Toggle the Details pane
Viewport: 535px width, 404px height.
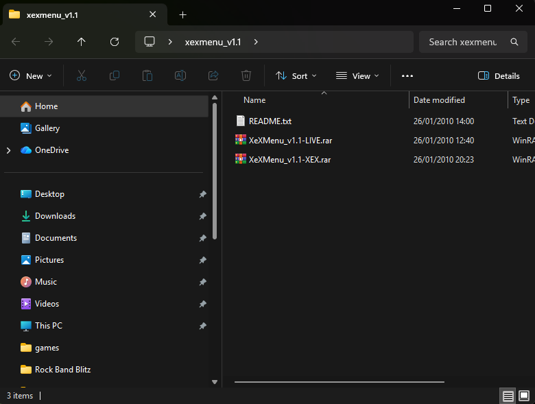[x=499, y=75]
